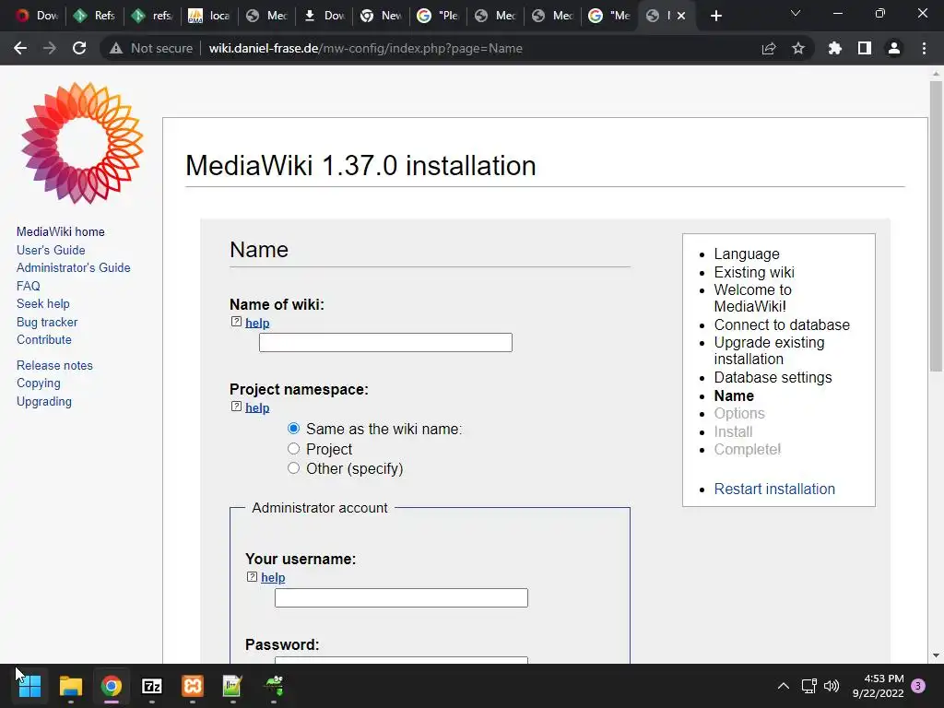944x708 pixels.
Task: Click 'Restart installation' link
Action: [774, 489]
